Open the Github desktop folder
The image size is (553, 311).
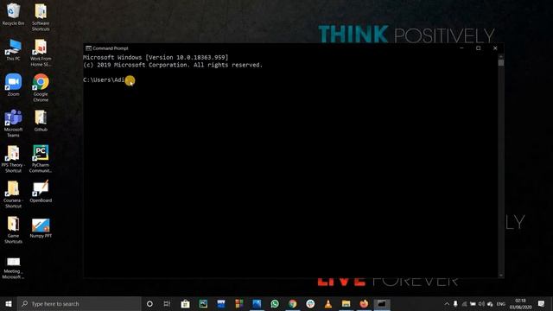click(41, 121)
